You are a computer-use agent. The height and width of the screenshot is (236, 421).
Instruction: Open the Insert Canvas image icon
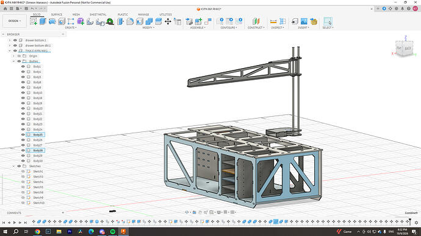(x=304, y=21)
